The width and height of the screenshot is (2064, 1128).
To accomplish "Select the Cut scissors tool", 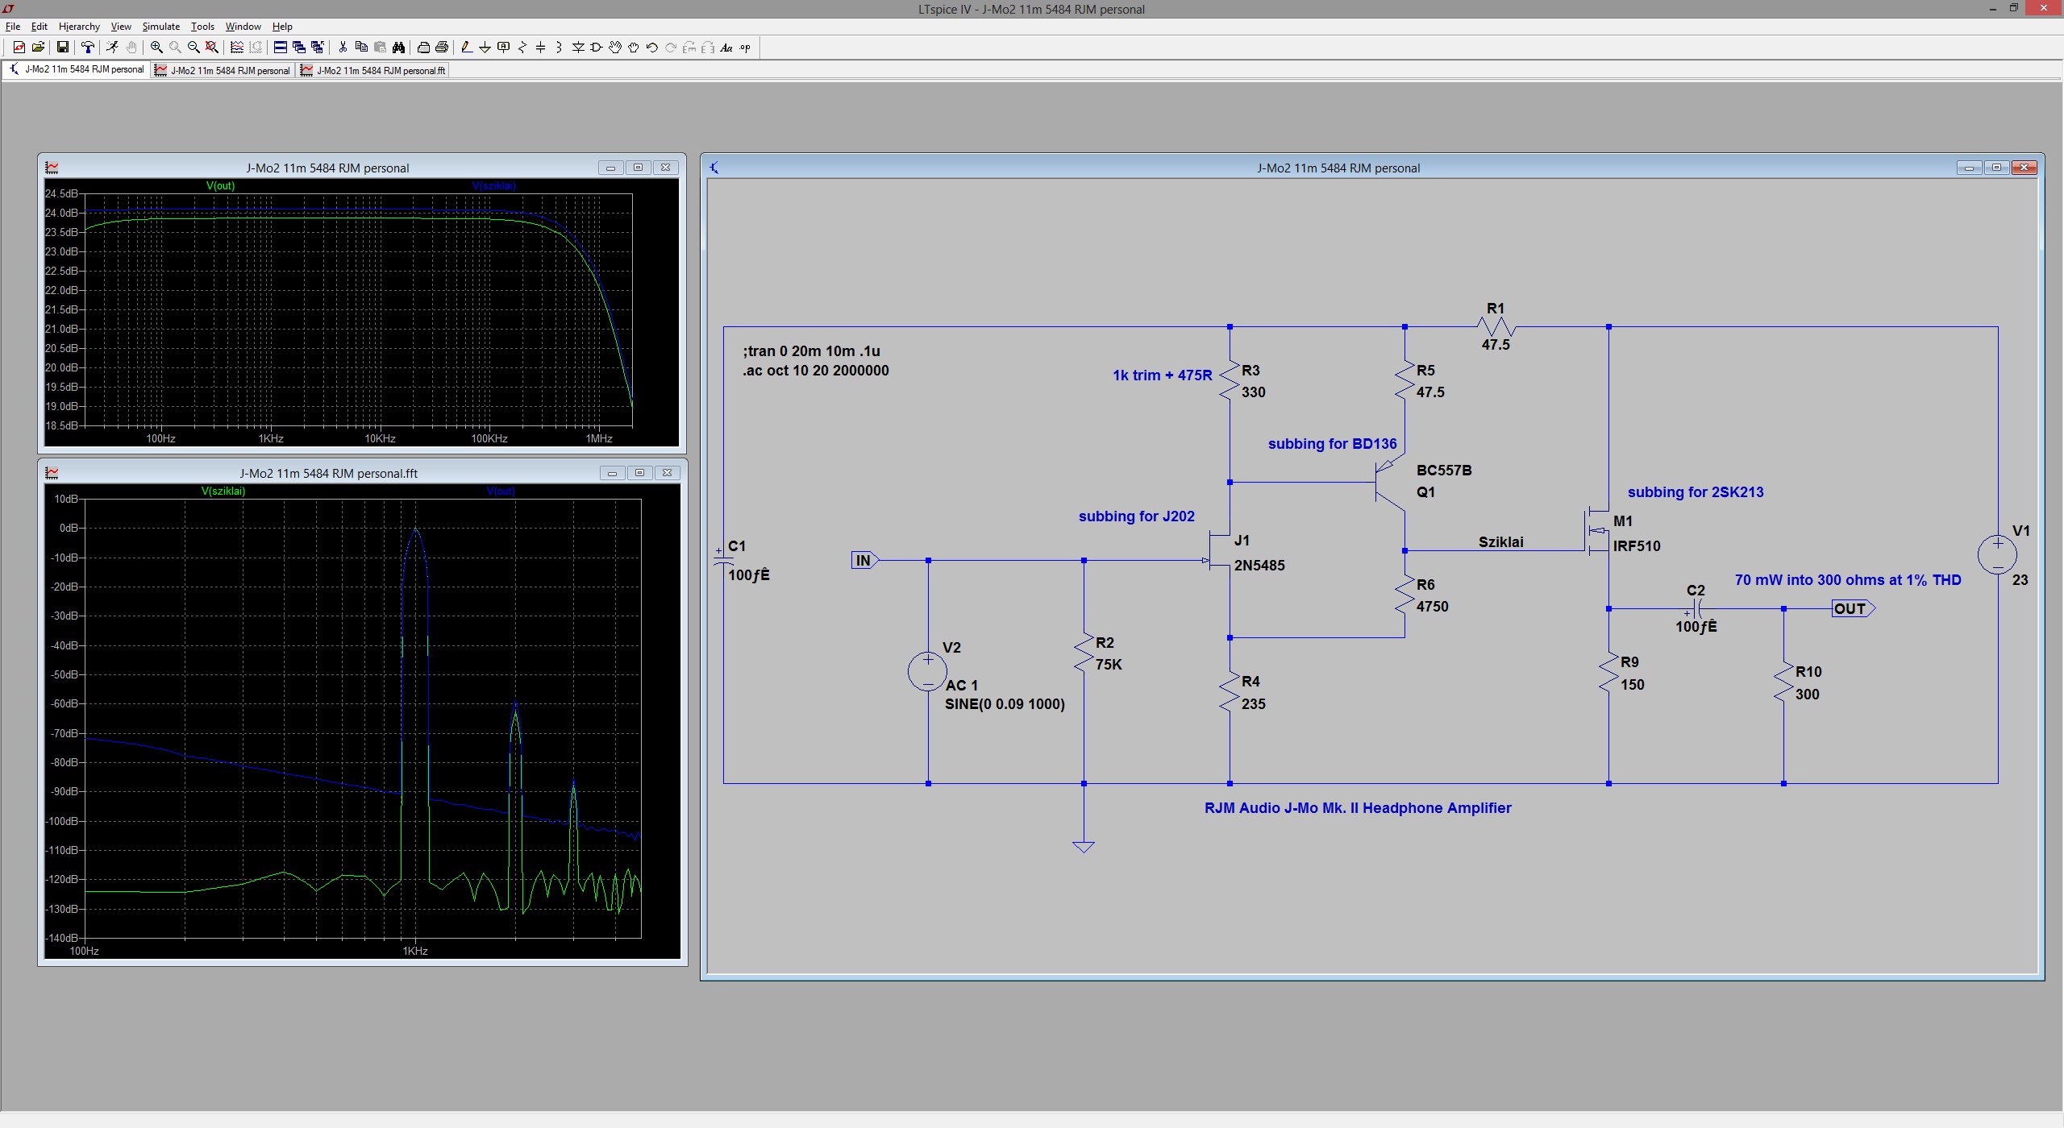I will coord(343,48).
